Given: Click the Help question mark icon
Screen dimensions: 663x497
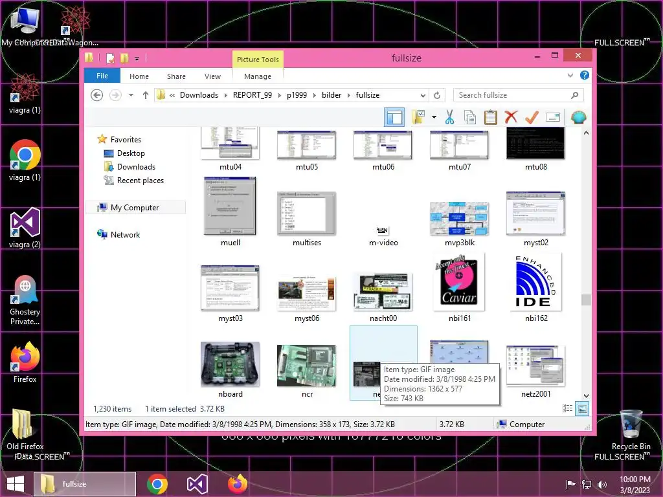Looking at the screenshot, I should click(x=585, y=75).
